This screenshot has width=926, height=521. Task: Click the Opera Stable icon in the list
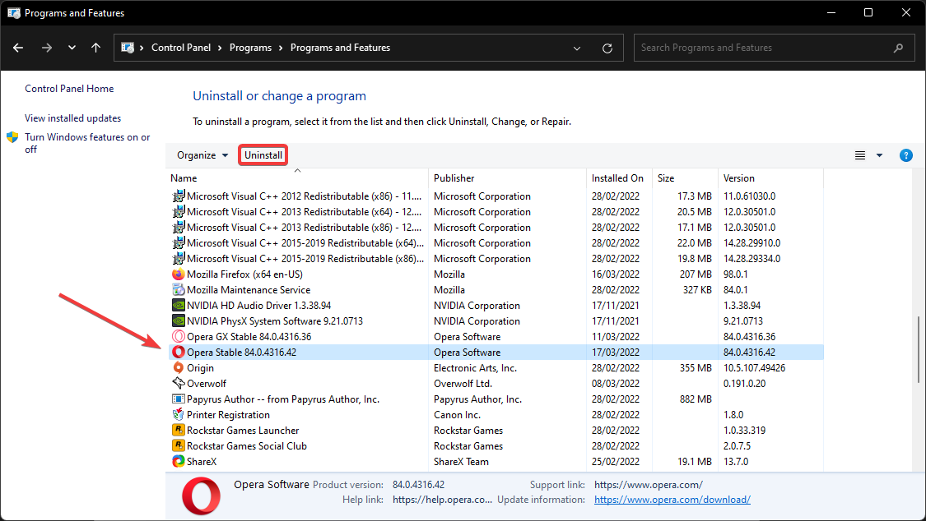click(x=179, y=353)
